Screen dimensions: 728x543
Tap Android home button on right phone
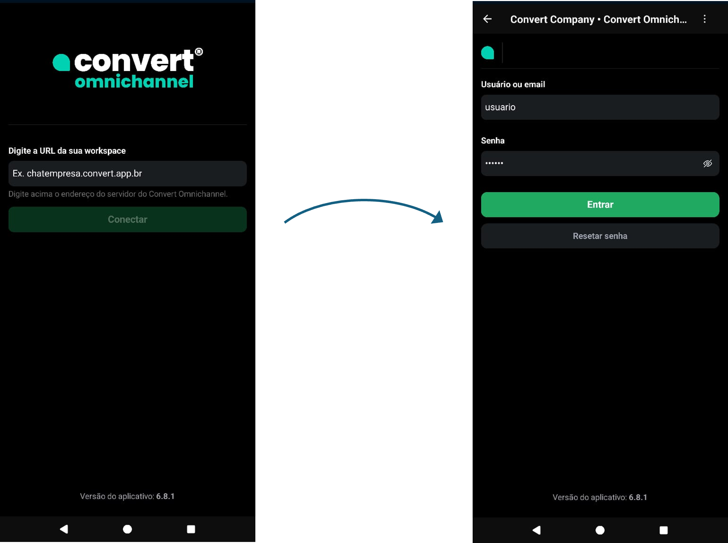click(x=600, y=530)
